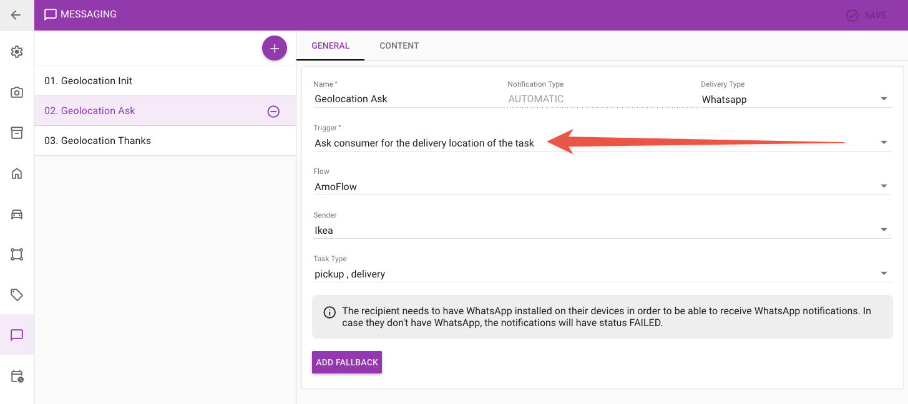Open archive box icon in sidebar
The height and width of the screenshot is (404, 908).
(x=17, y=133)
